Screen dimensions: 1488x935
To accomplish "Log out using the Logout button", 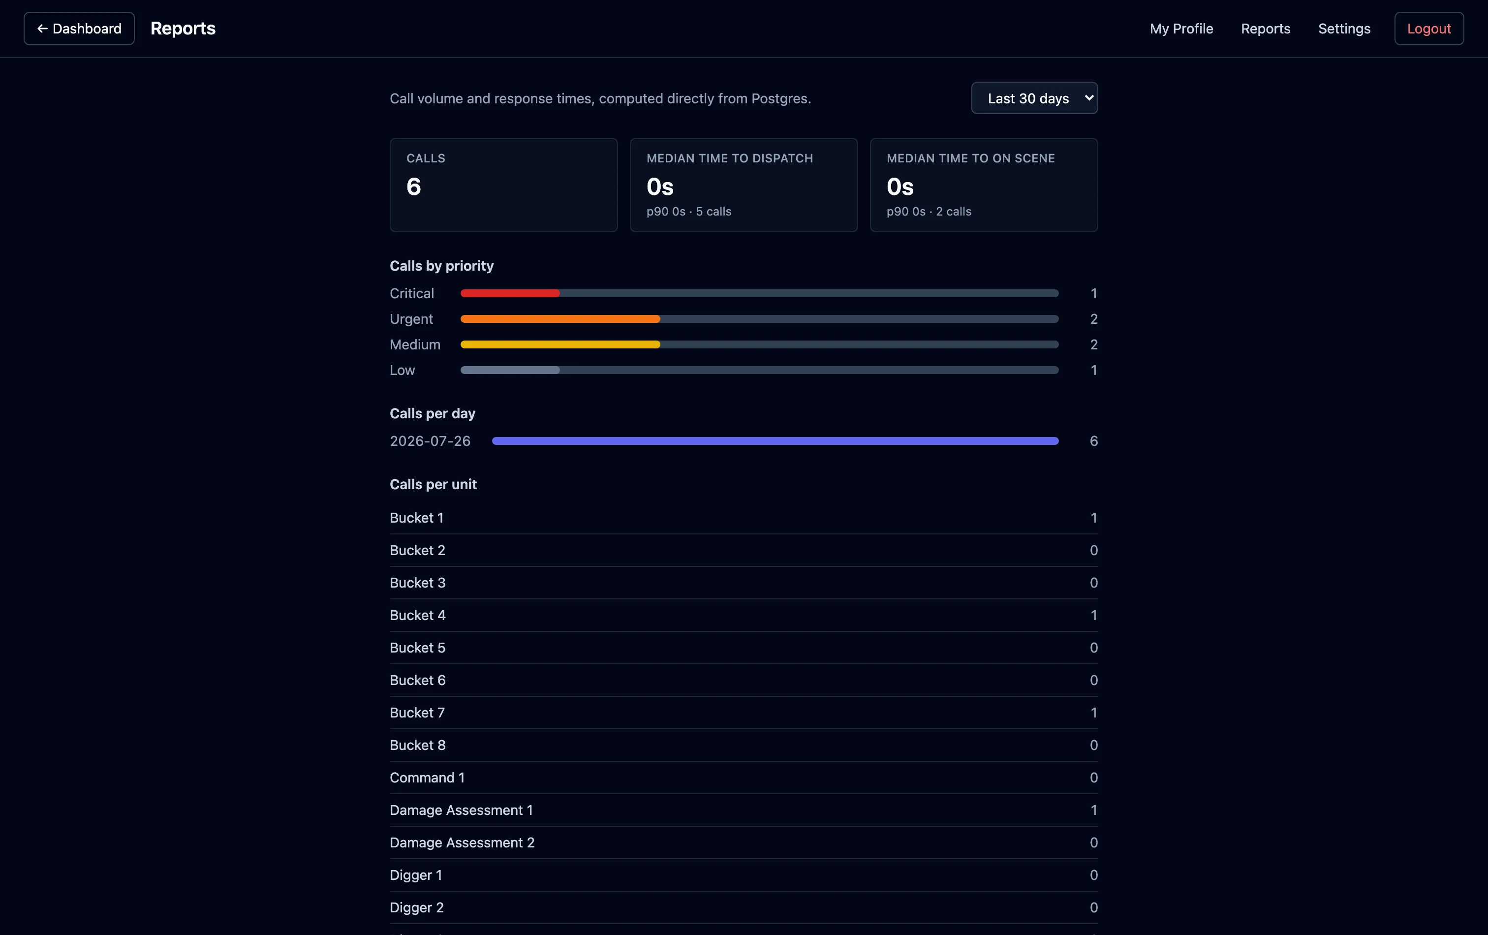I will (1428, 29).
